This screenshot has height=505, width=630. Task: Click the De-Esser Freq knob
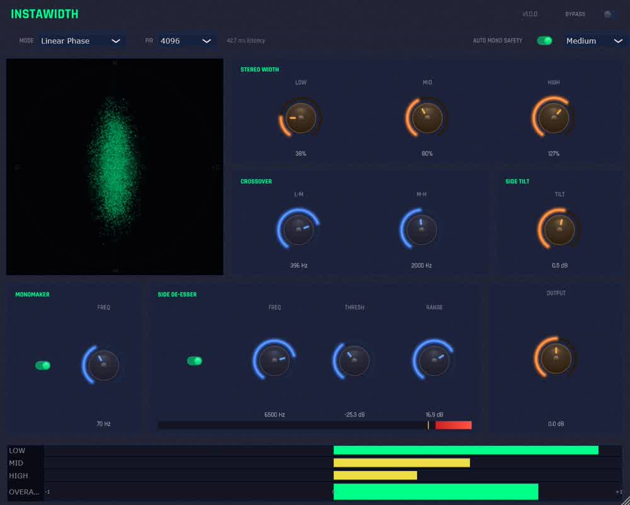coord(275,360)
